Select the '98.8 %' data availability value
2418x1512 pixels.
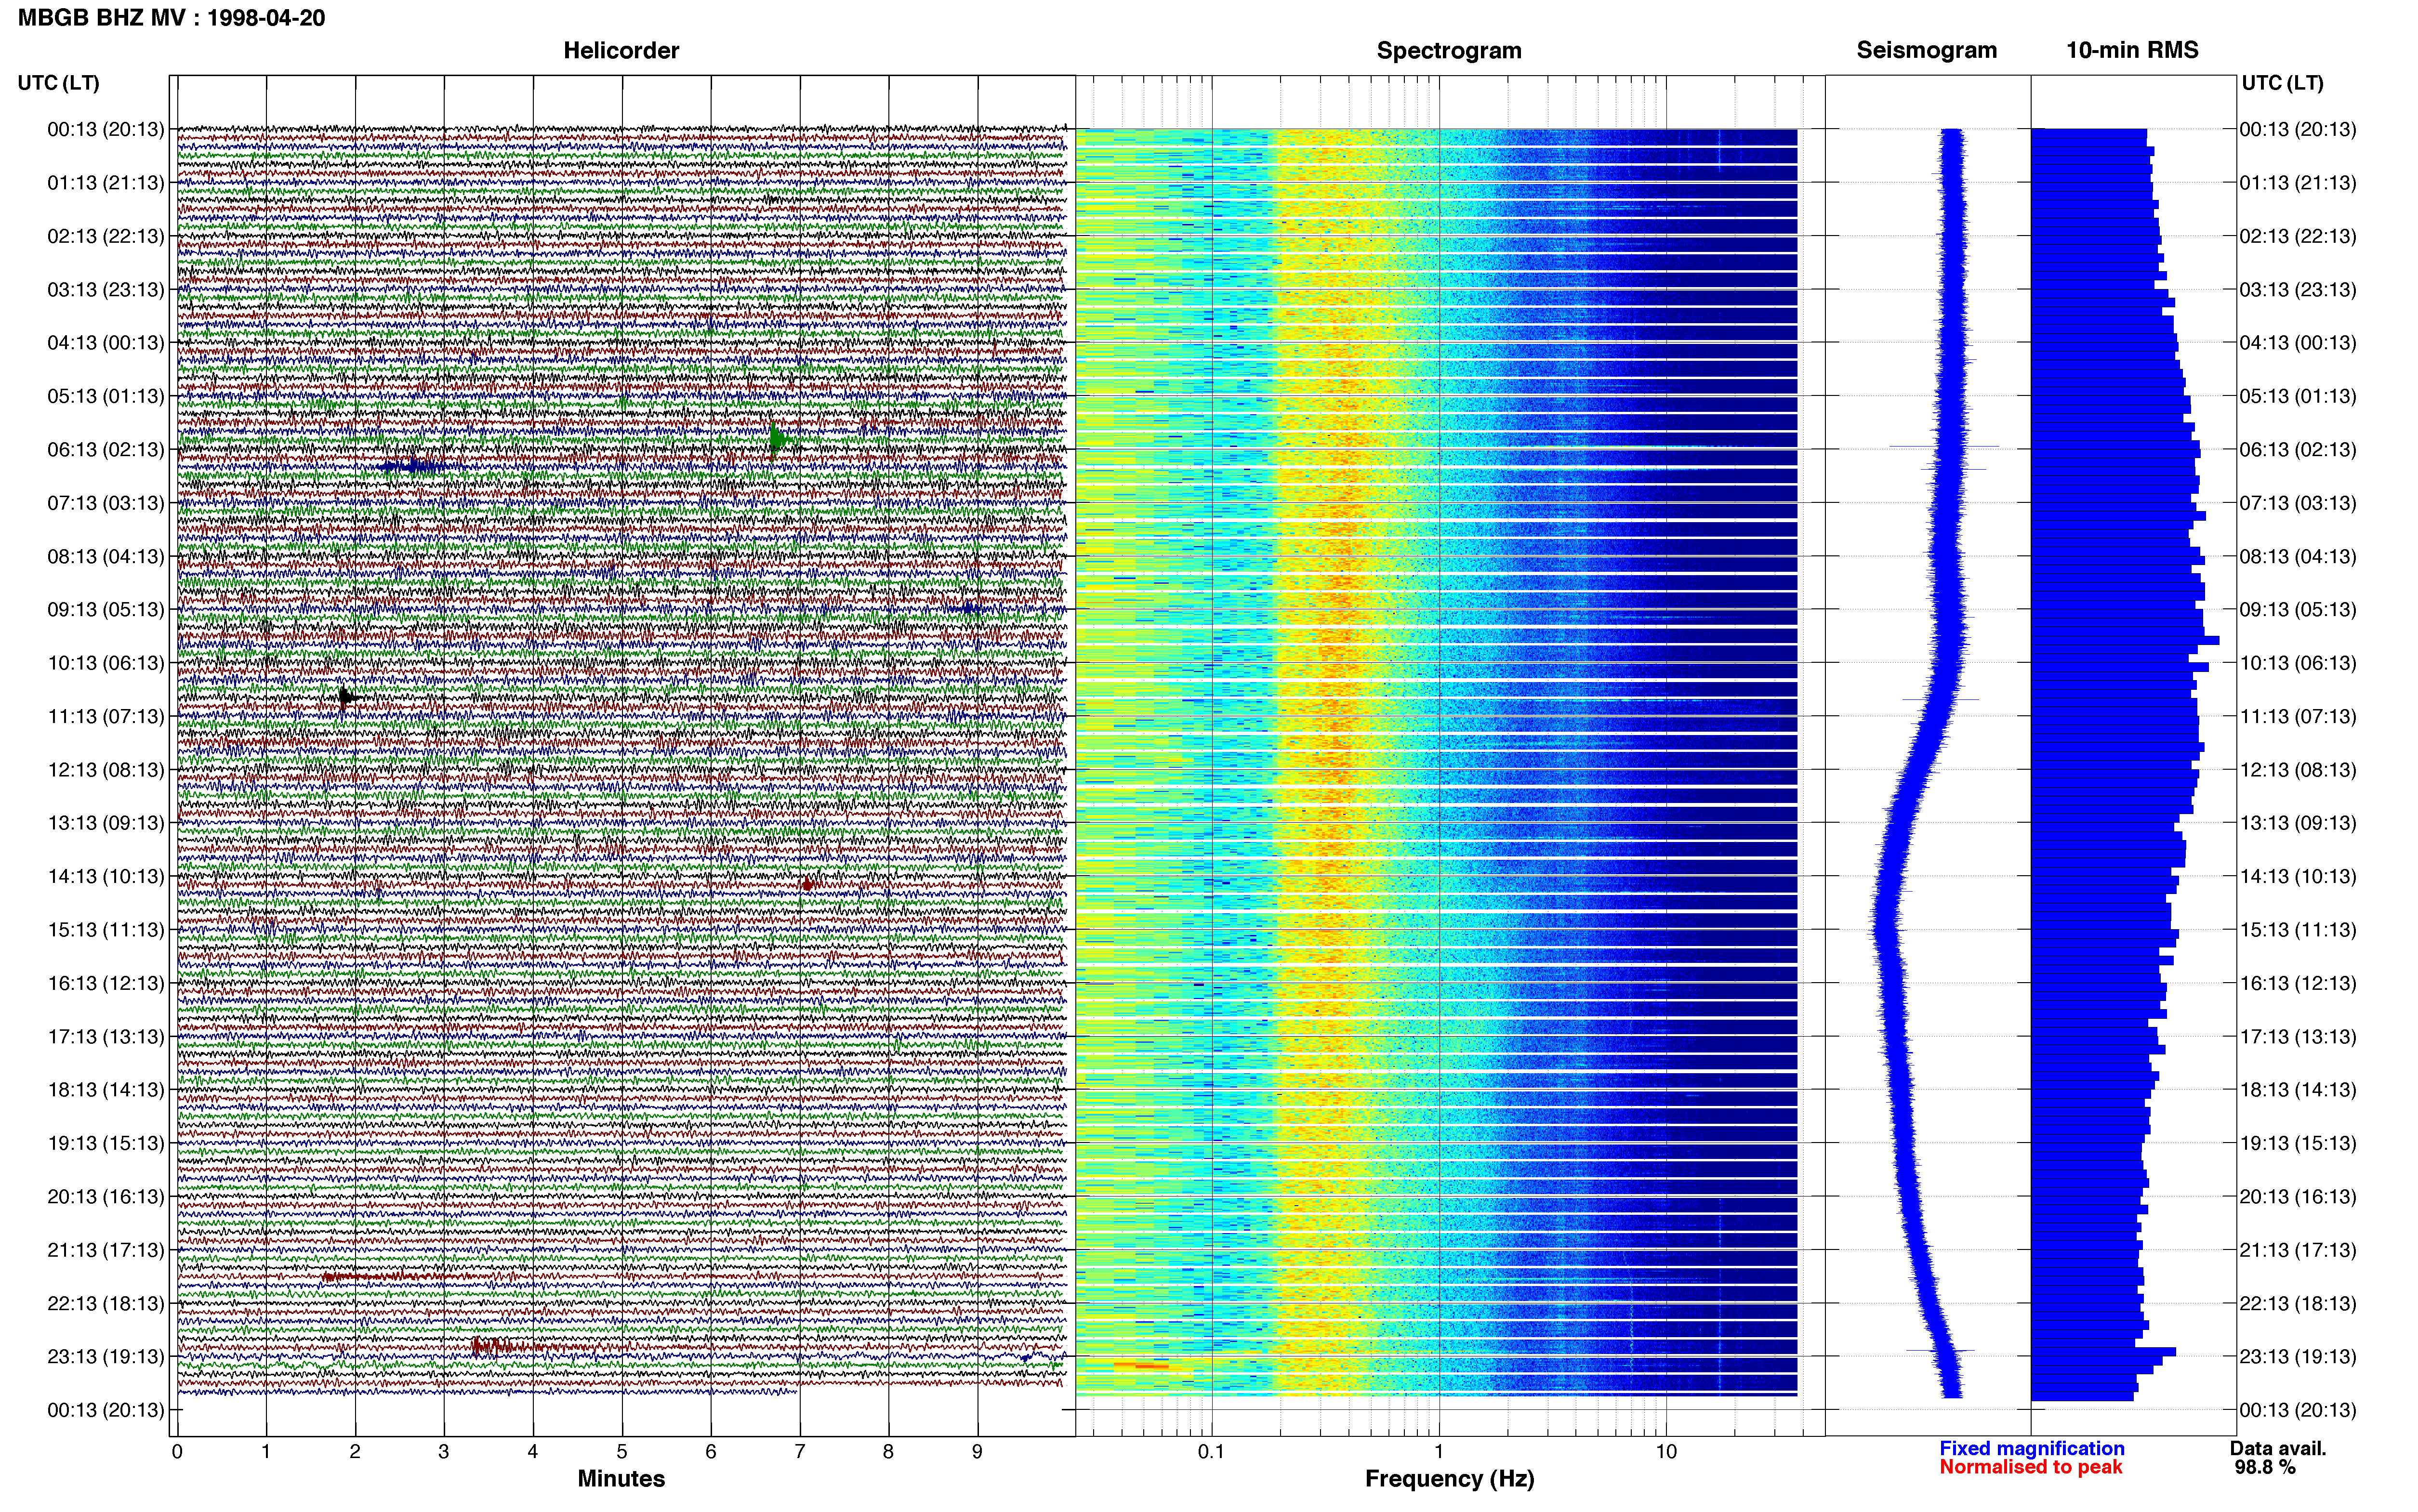[2265, 1468]
